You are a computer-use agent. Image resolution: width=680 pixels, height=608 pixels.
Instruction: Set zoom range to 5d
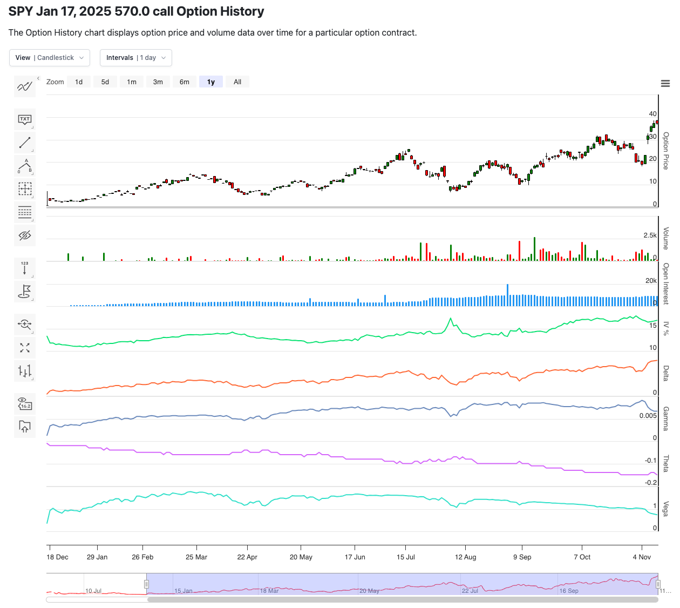coord(105,82)
